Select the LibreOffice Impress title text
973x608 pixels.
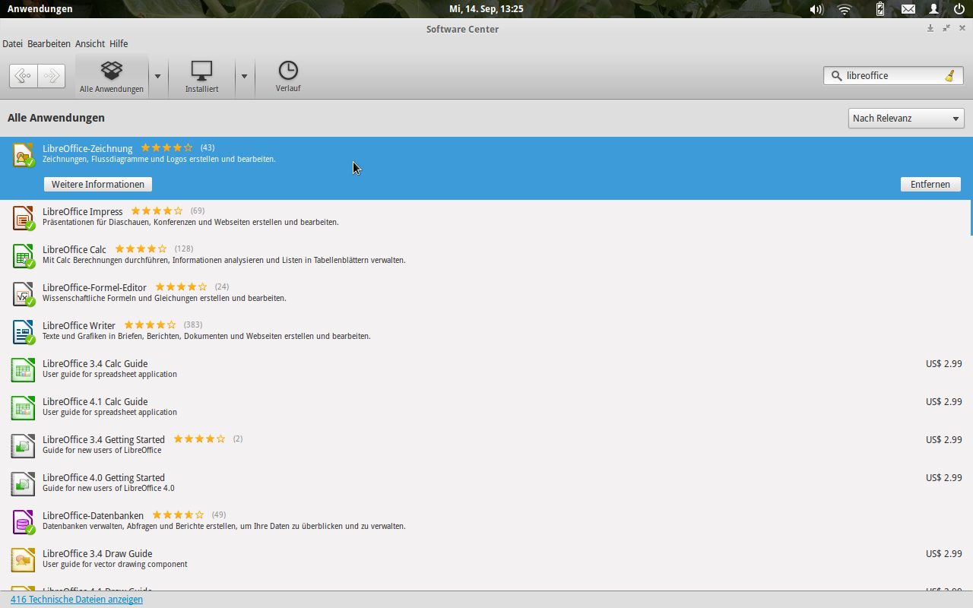(82, 211)
